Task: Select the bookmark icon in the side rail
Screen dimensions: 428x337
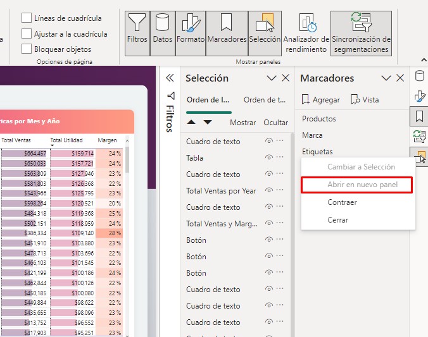Action: [419, 116]
